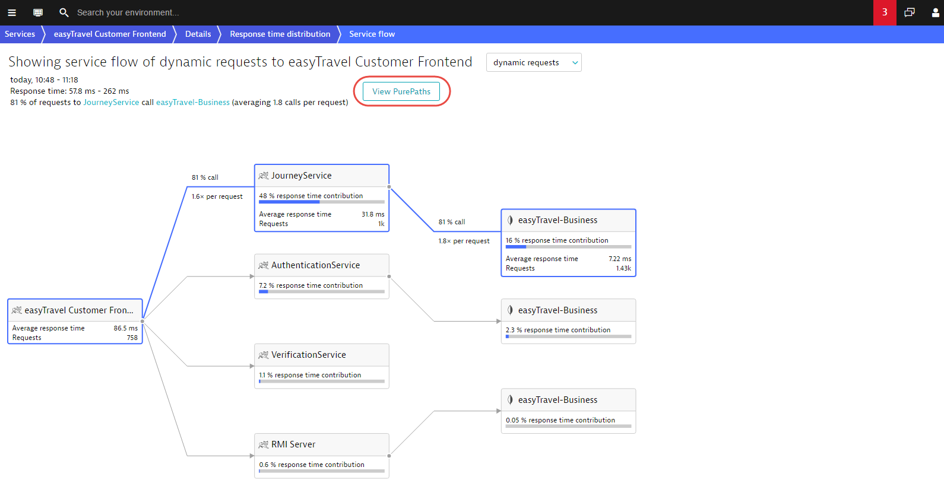Click the 16 % response time contribution bar

[x=569, y=246]
